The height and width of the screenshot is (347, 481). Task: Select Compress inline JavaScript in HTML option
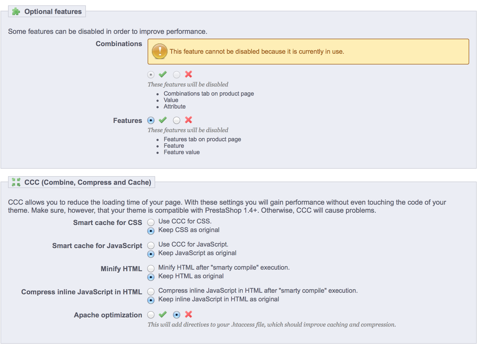(x=151, y=291)
